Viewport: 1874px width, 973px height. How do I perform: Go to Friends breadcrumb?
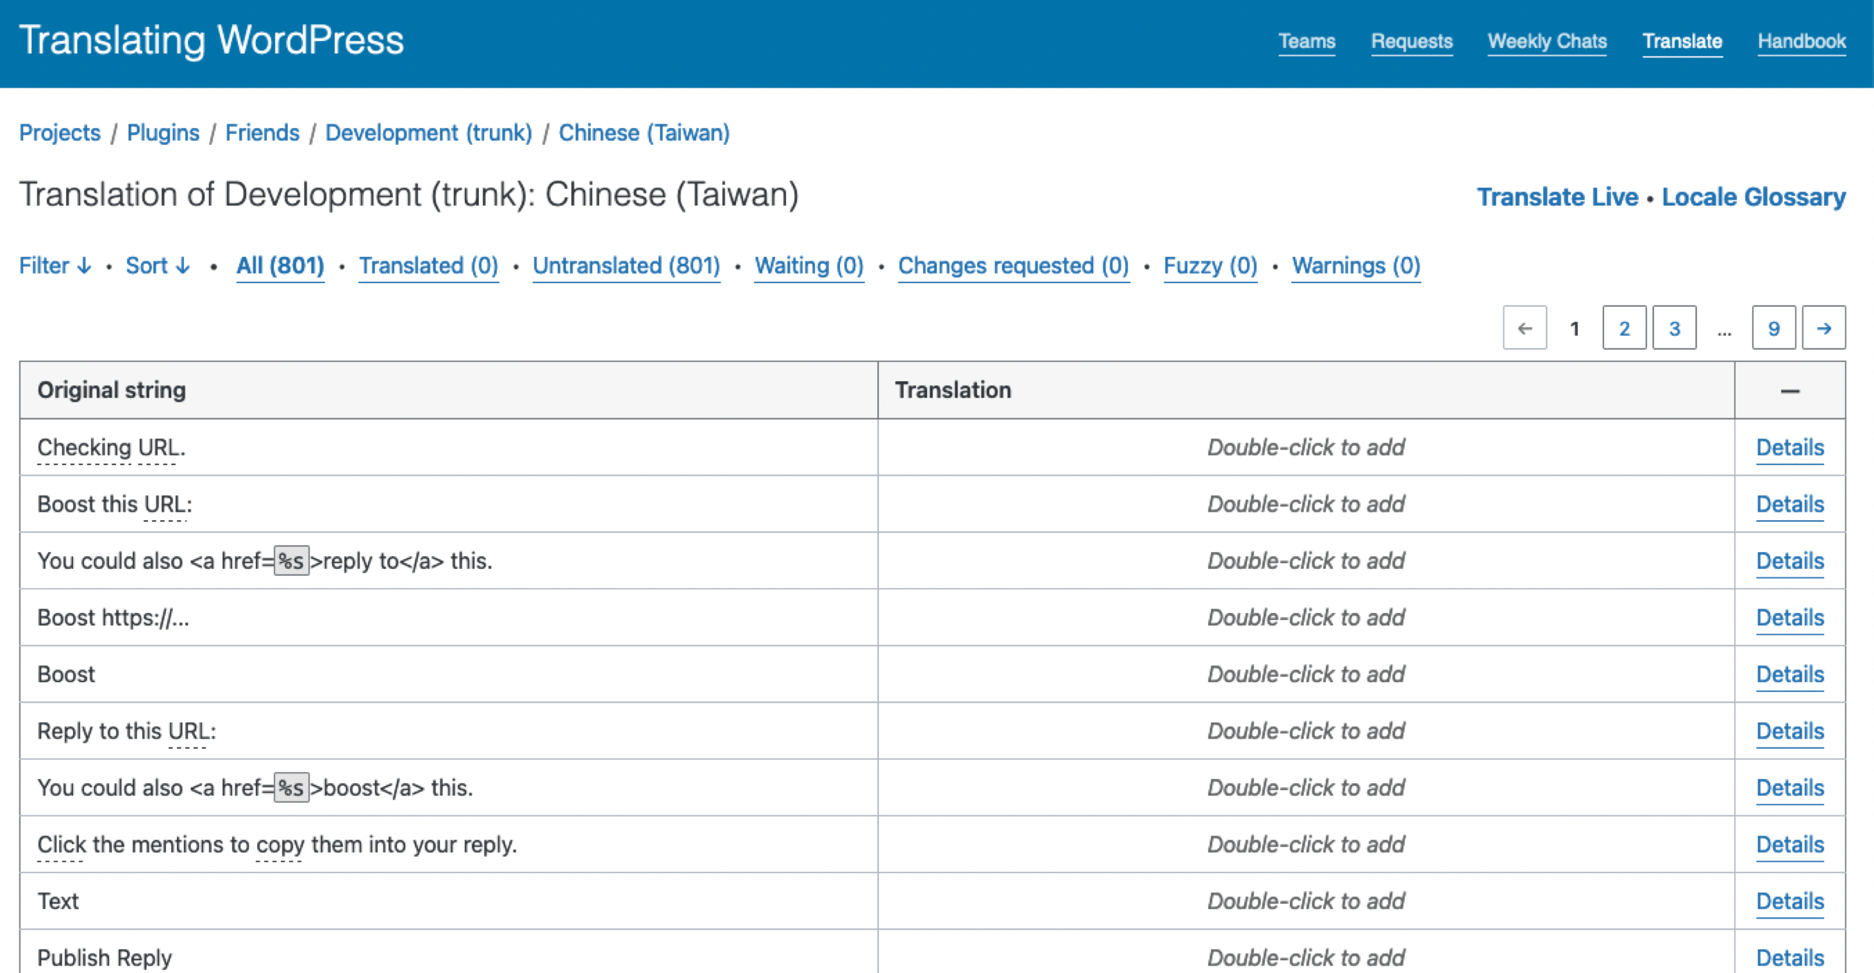(x=262, y=133)
